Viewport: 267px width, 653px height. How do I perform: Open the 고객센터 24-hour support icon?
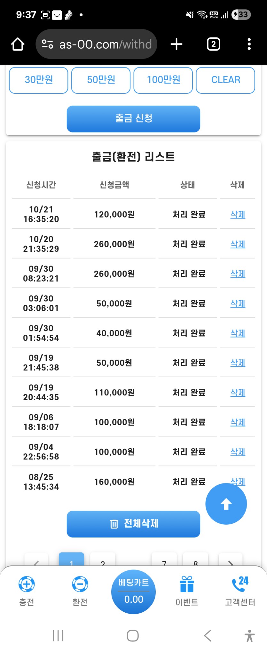[240, 585]
